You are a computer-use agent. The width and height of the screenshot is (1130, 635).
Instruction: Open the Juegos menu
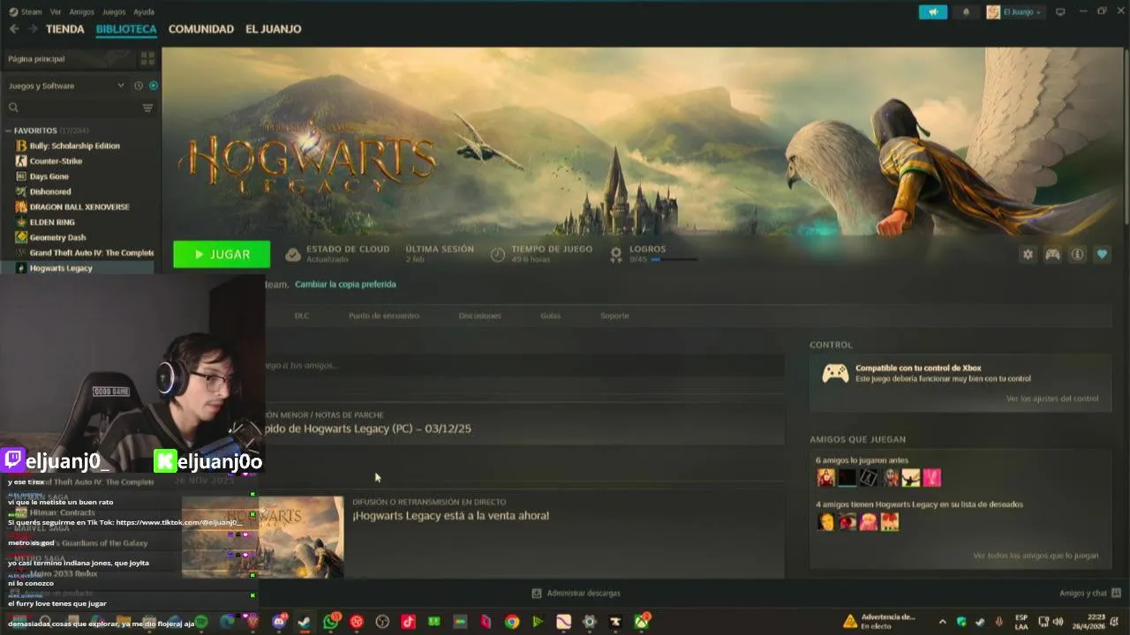114,11
